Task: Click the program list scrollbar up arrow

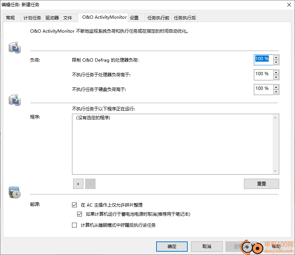Action: [275, 118]
